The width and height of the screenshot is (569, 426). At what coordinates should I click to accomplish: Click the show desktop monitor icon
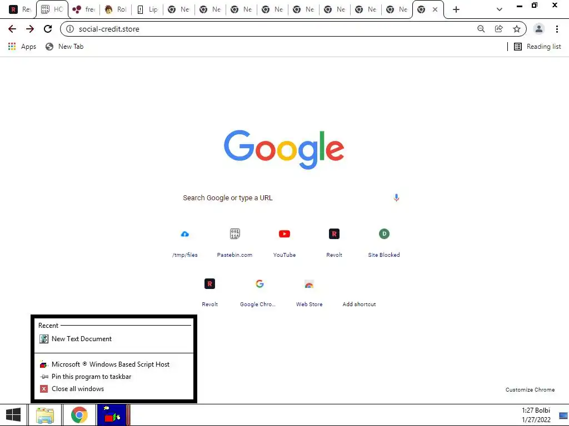[x=563, y=415]
